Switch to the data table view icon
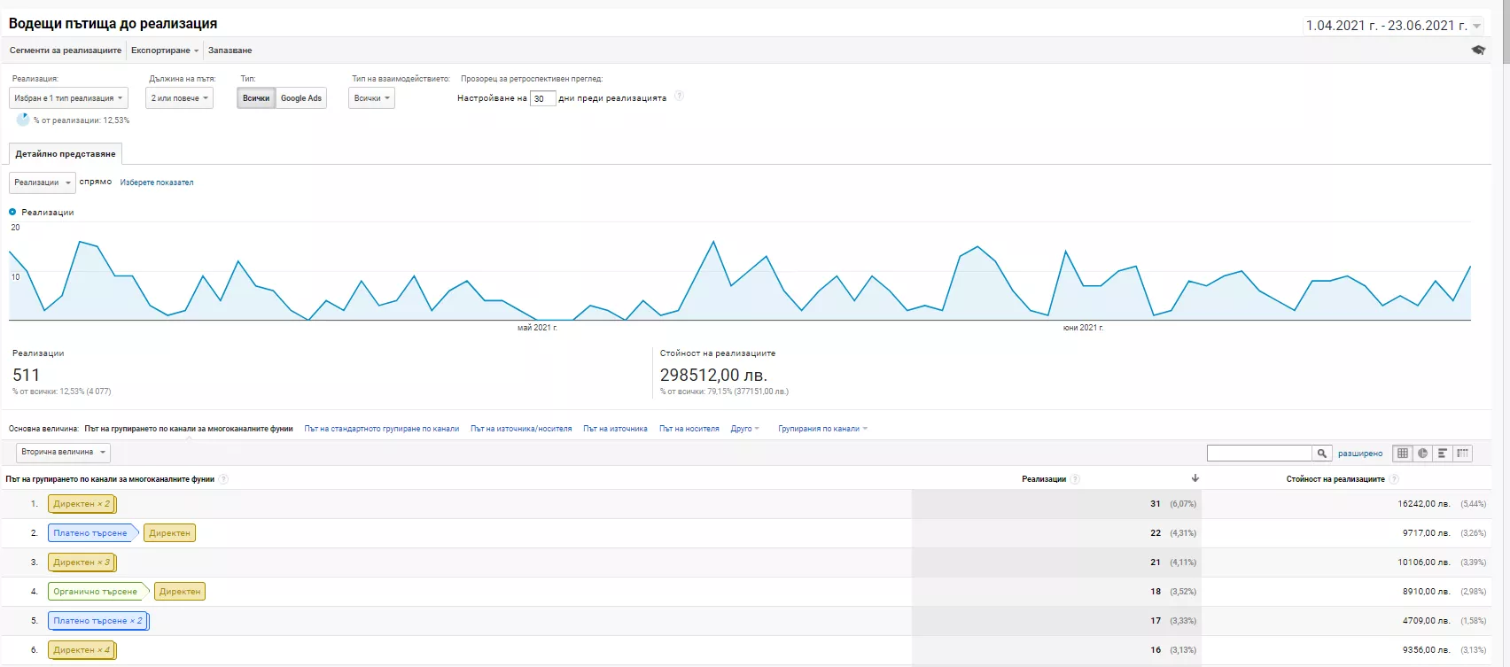The image size is (1510, 667). (x=1403, y=454)
